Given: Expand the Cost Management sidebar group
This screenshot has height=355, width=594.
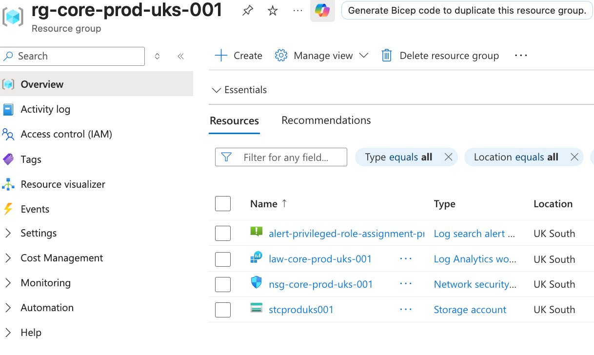Looking at the screenshot, I should (8, 258).
